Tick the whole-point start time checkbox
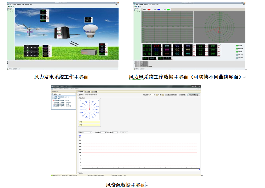This screenshot has height=188, width=265. pyautogui.click(x=166, y=95)
